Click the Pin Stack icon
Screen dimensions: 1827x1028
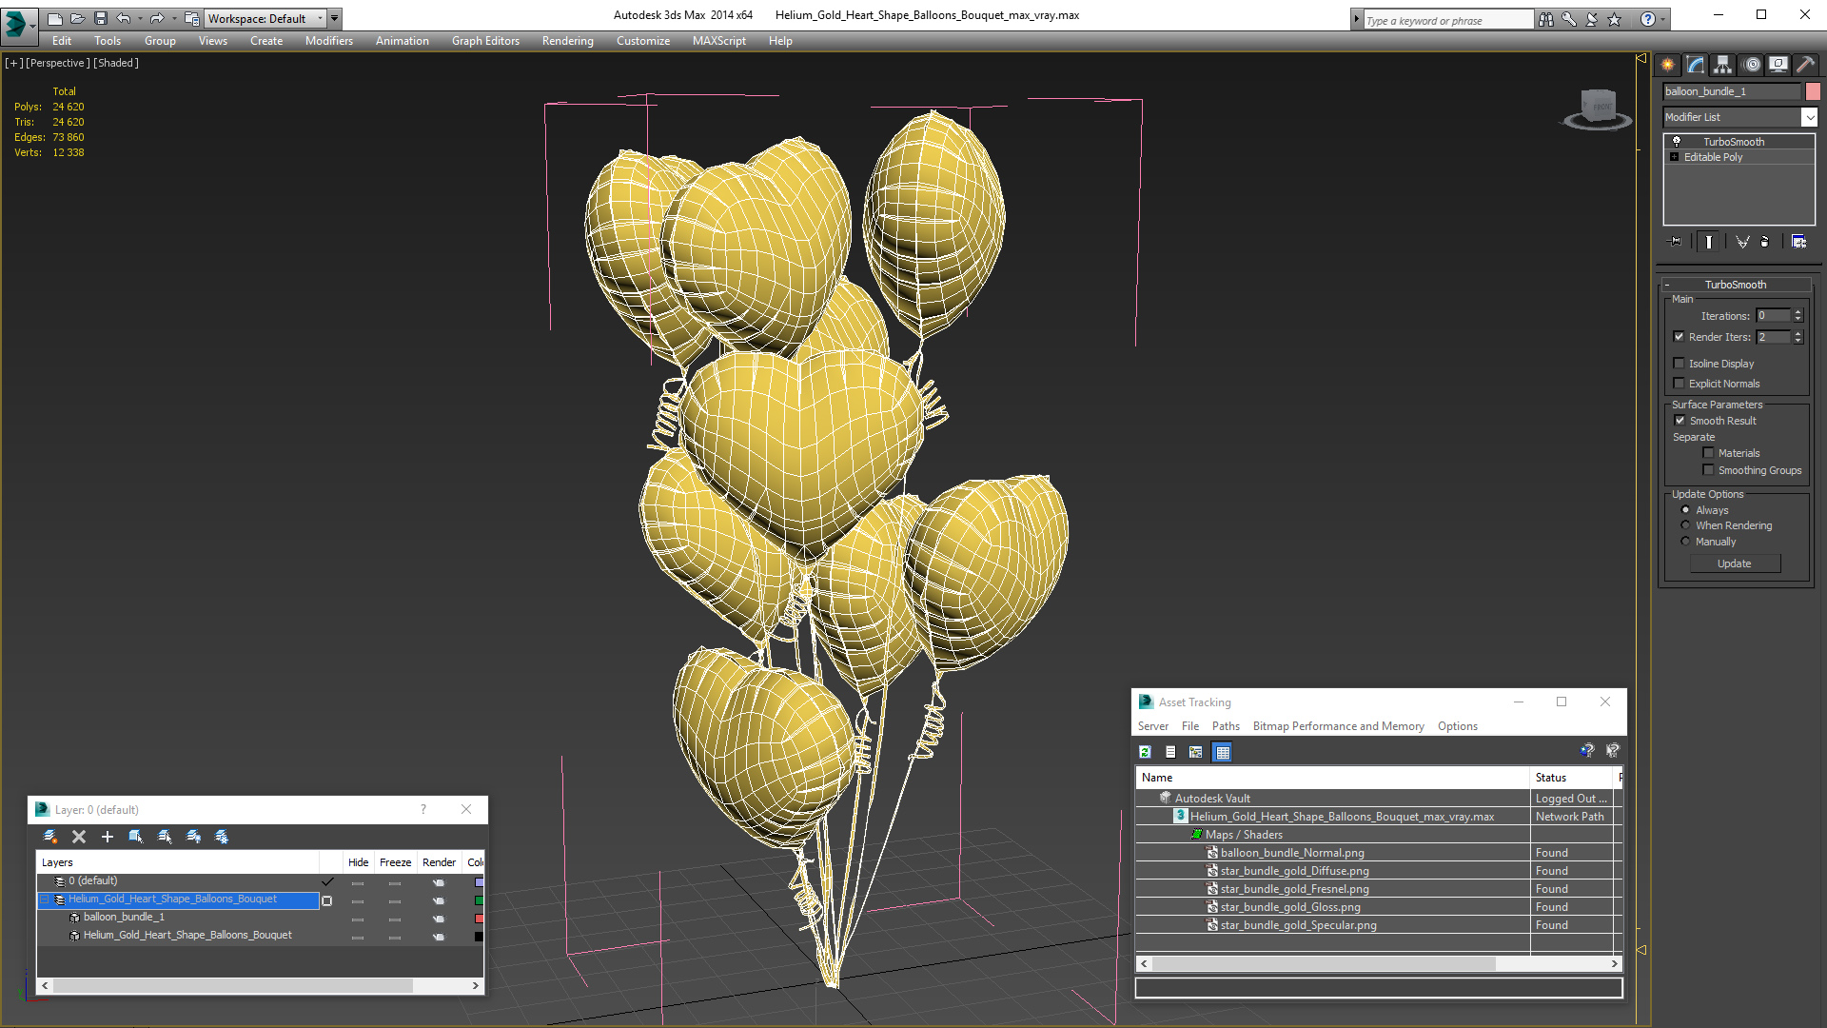(x=1676, y=242)
